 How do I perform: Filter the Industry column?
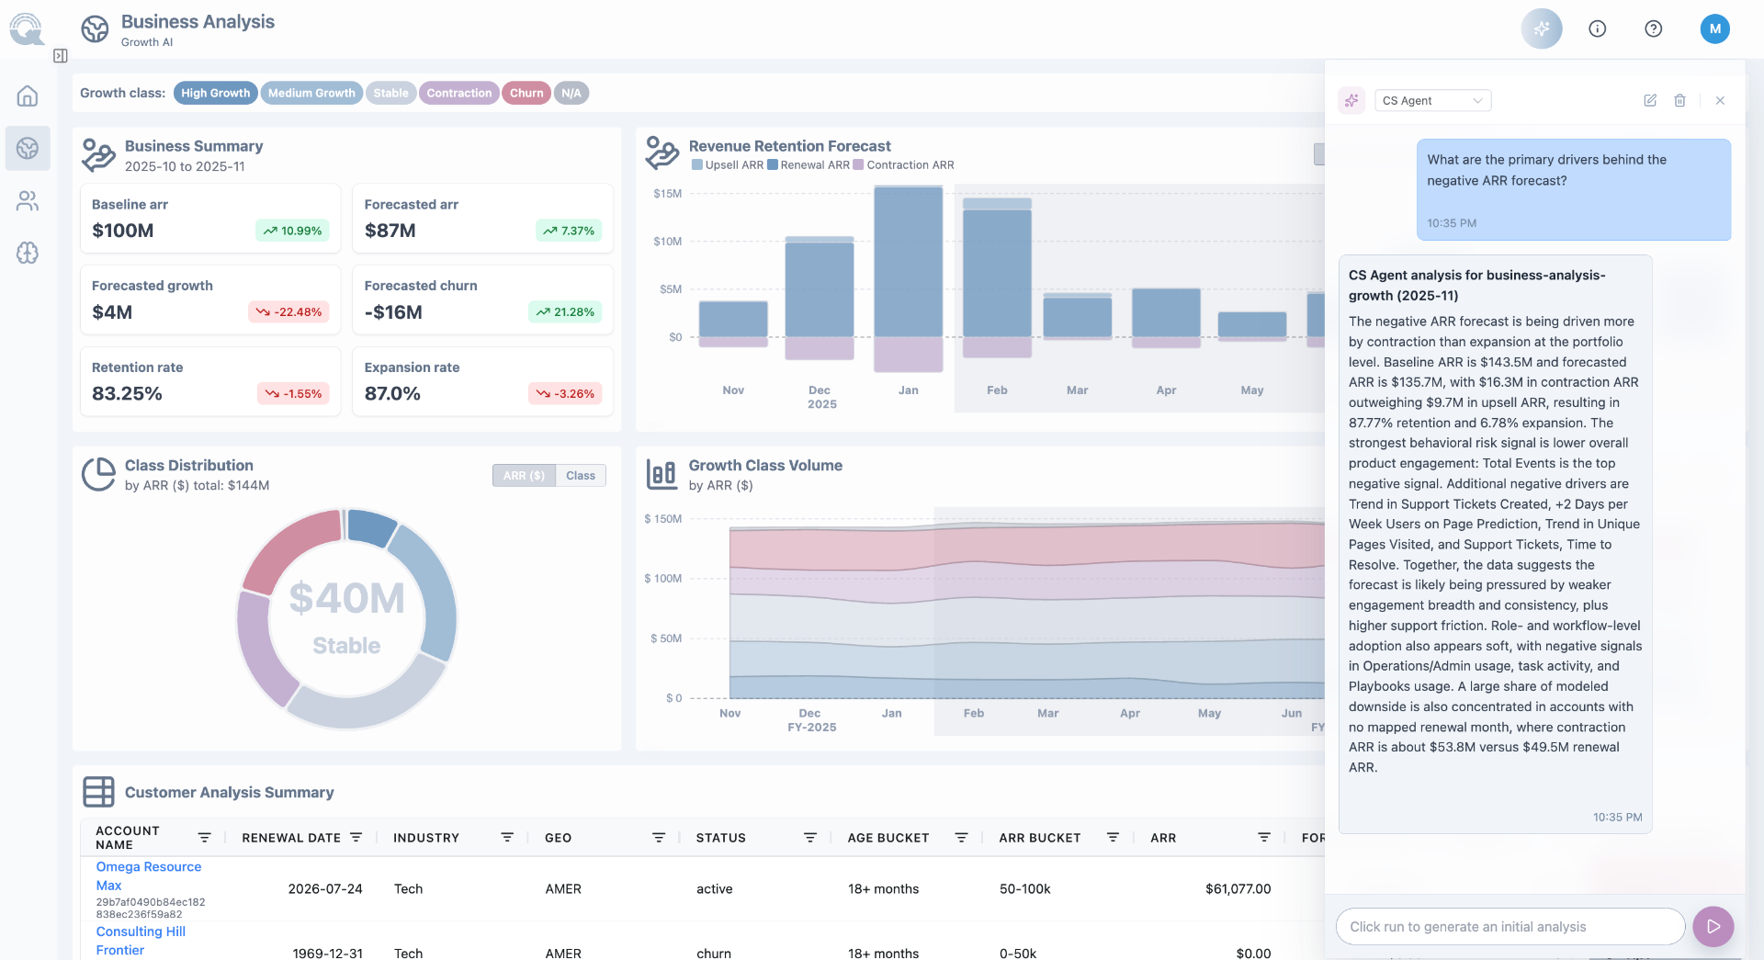point(507,838)
